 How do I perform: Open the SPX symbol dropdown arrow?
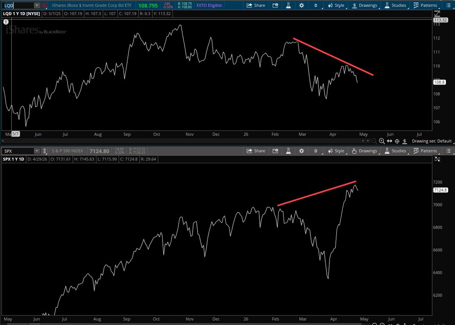(37, 151)
